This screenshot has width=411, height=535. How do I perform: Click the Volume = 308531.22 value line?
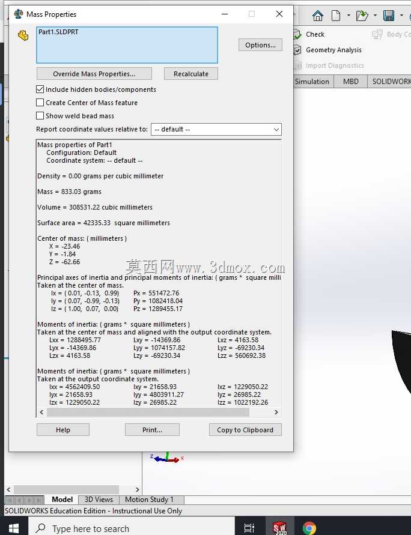click(95, 207)
